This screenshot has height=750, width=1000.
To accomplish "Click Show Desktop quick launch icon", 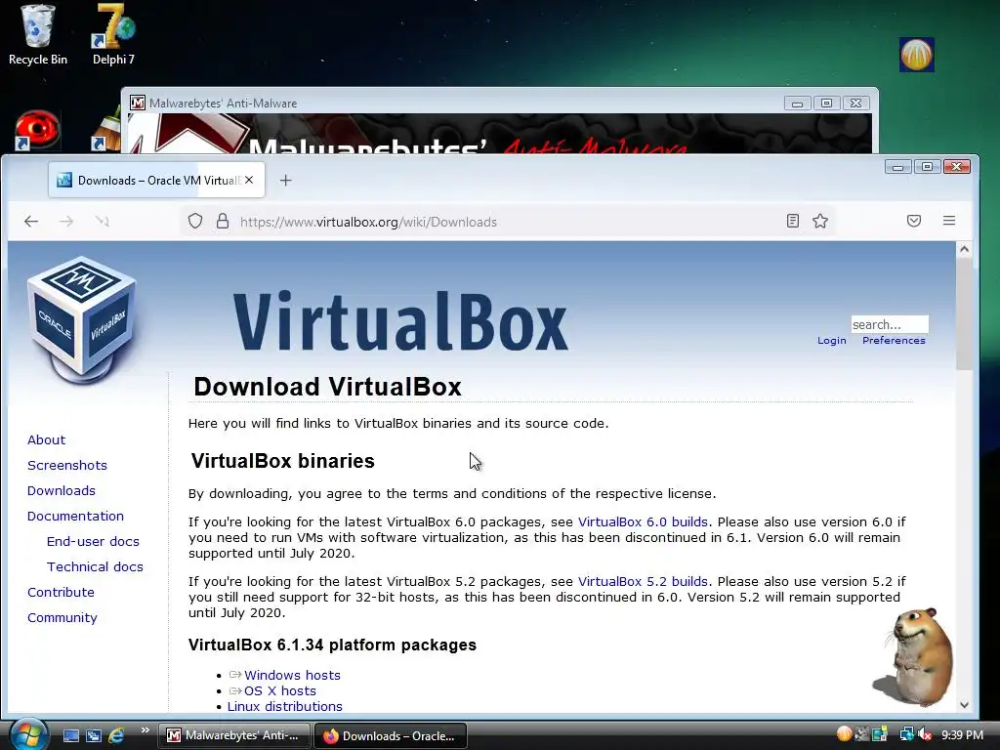I will (x=70, y=735).
